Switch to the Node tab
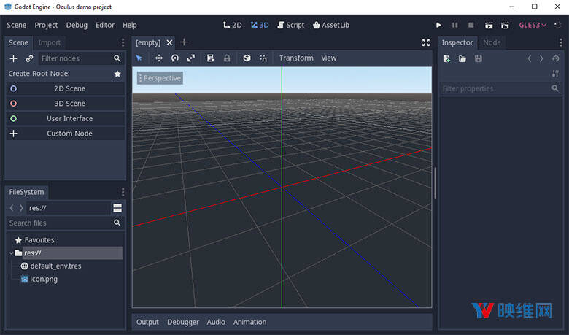The width and height of the screenshot is (569, 335). tap(492, 42)
